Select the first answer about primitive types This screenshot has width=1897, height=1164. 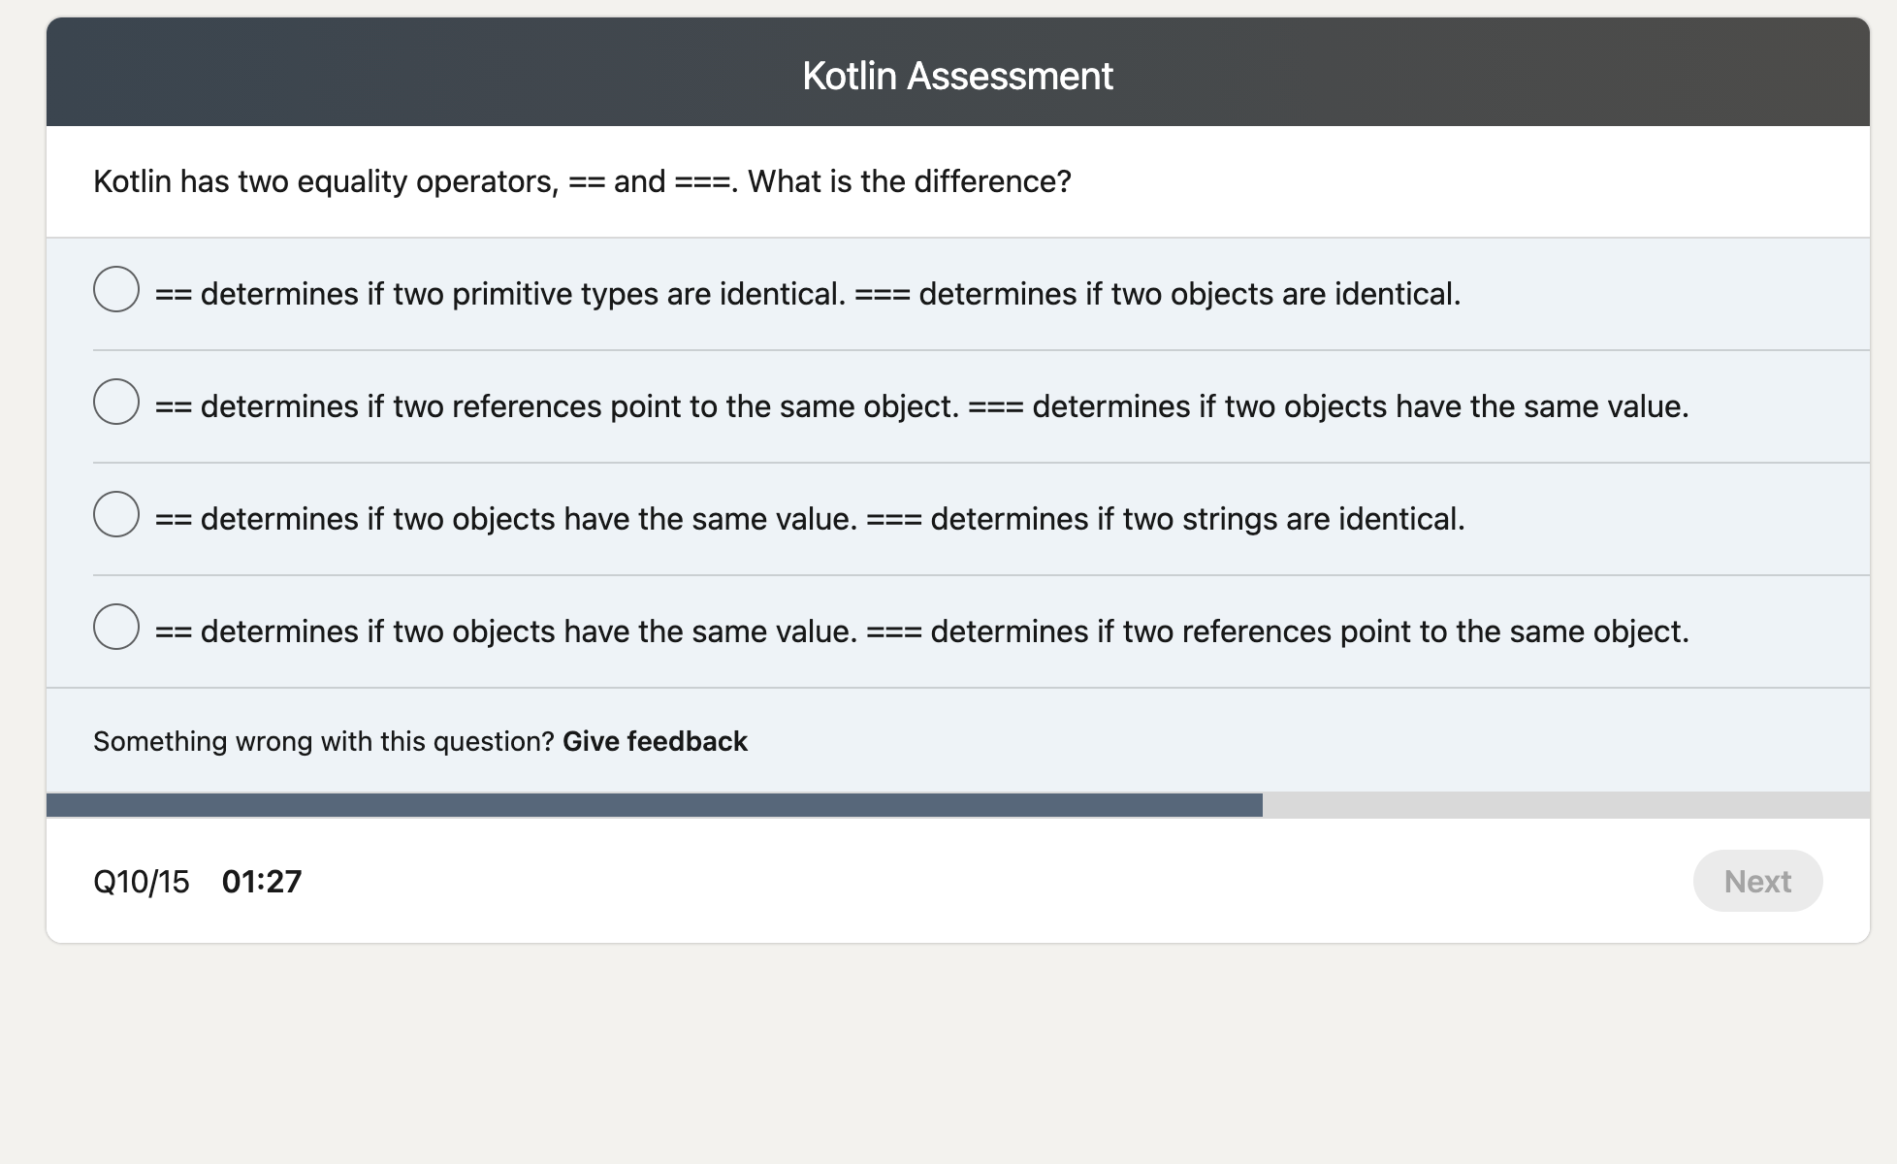coord(115,288)
